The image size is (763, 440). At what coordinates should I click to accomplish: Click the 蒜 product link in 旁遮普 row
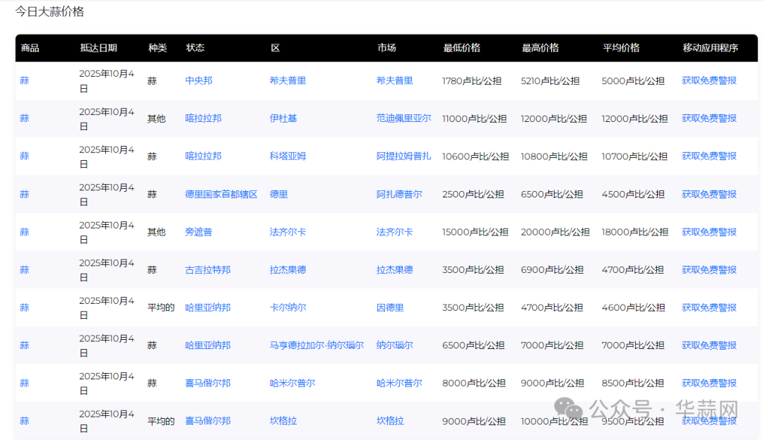(x=24, y=232)
